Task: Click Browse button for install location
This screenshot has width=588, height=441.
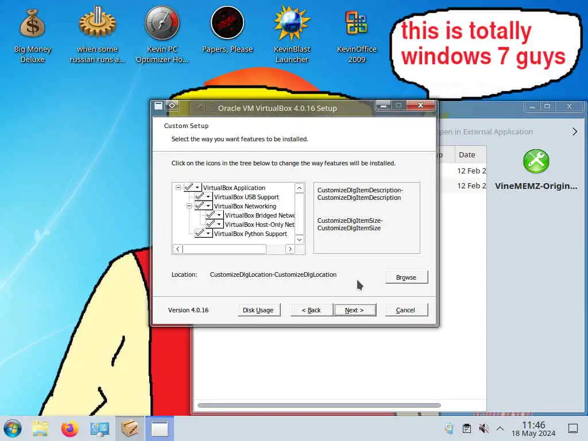Action: coord(406,277)
